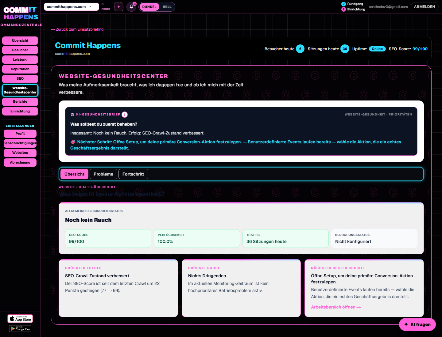Click the header SEO-Score 99/100 value
This screenshot has height=337, width=442.
coord(420,49)
